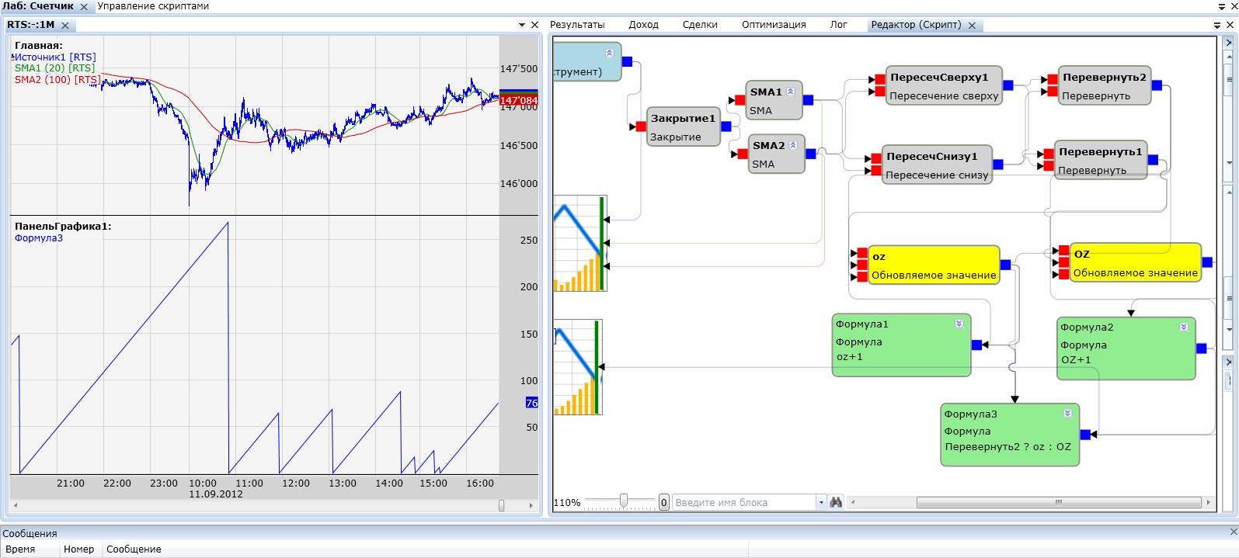
Task: Click the chart time axis scrollbar thumb
Action: point(501,506)
